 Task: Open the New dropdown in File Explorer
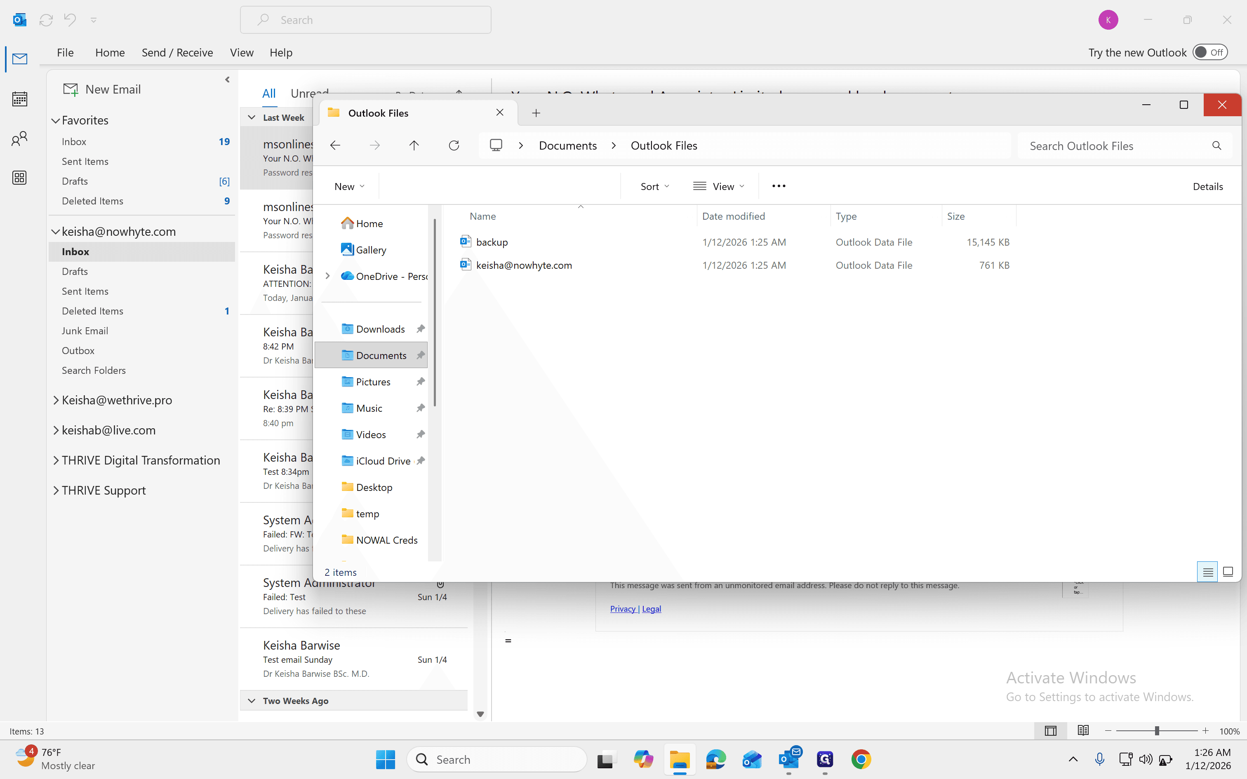349,186
